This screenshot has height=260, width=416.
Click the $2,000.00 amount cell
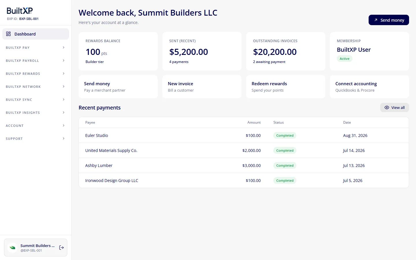click(x=251, y=151)
